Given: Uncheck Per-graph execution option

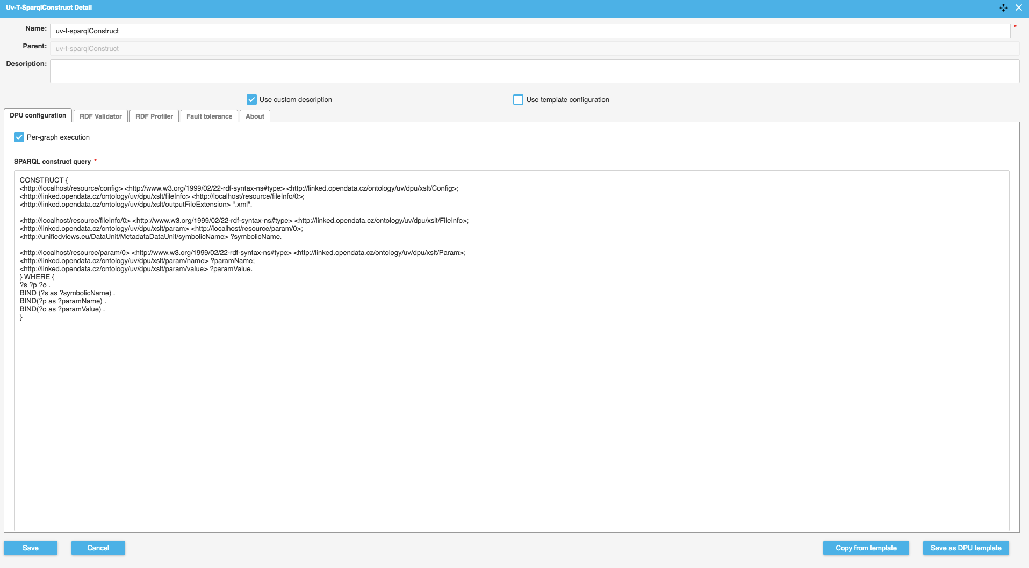Looking at the screenshot, I should coord(19,137).
